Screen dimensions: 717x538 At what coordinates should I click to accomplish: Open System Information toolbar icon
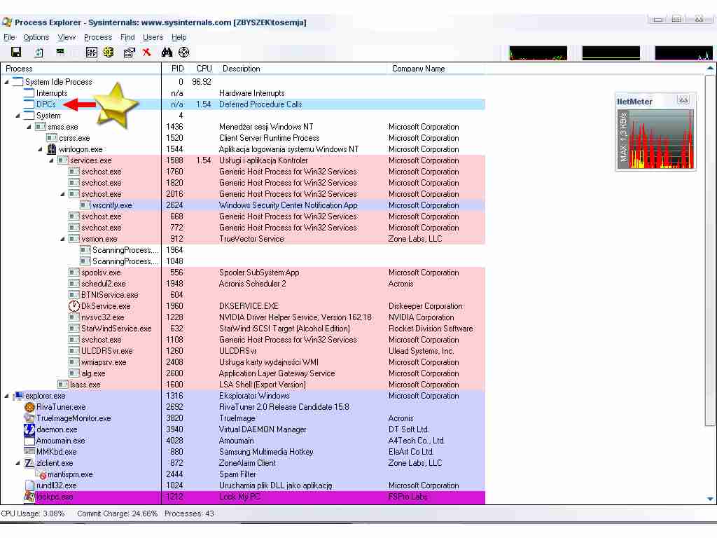[x=60, y=52]
